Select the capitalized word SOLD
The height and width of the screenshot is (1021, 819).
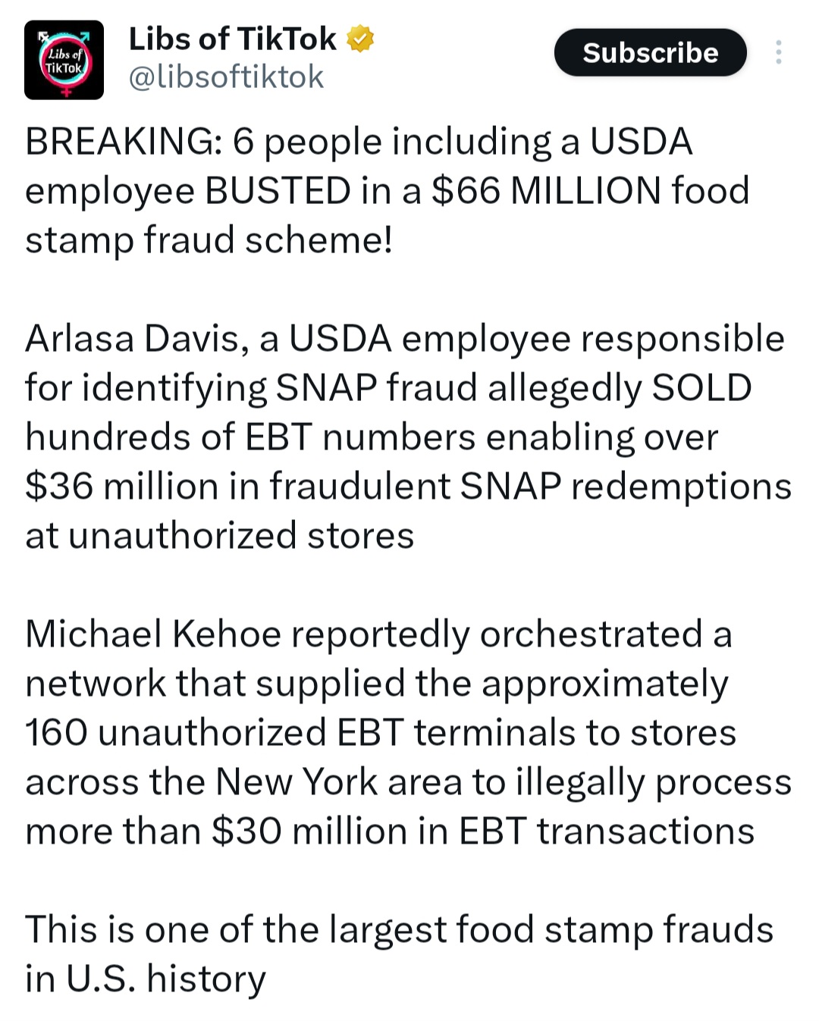pos(701,387)
